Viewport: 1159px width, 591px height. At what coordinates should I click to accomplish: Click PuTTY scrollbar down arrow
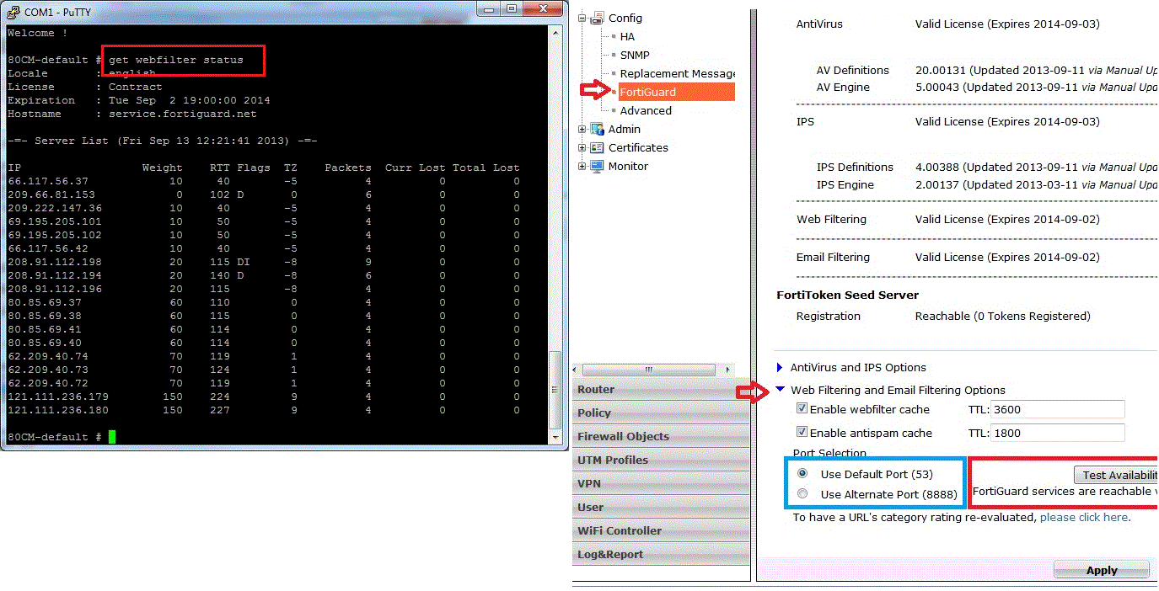[x=554, y=436]
